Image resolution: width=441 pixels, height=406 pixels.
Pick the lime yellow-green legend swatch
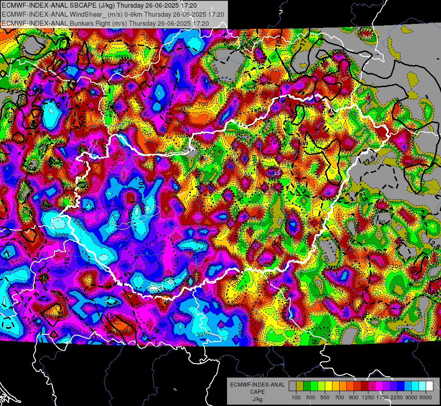(x=321, y=386)
